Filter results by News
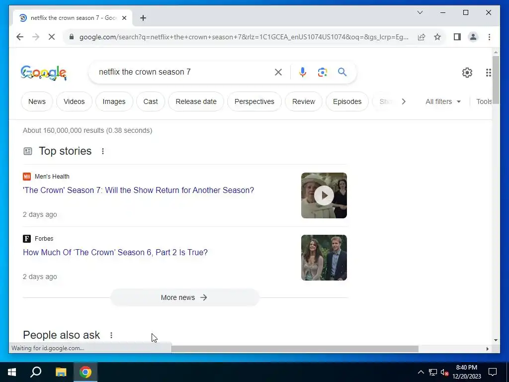The width and height of the screenshot is (509, 382). click(x=37, y=101)
